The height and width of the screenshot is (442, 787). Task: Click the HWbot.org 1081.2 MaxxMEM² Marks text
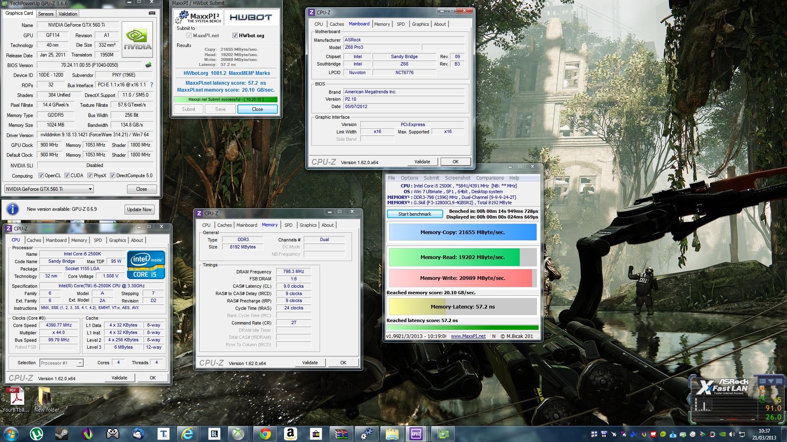(x=227, y=73)
